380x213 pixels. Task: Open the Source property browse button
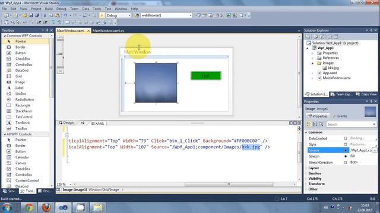(x=375, y=150)
